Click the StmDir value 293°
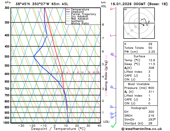This screenshot has height=131, width=170. tap(152, 119)
